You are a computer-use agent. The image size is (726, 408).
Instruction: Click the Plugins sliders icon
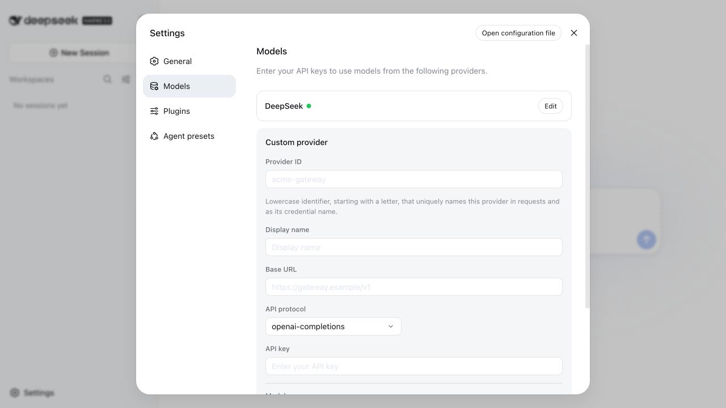coord(154,111)
